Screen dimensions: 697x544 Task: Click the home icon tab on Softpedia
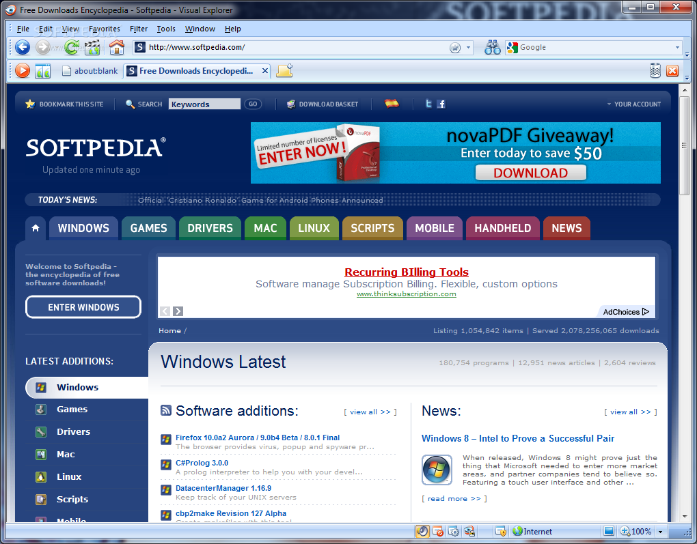tap(36, 228)
